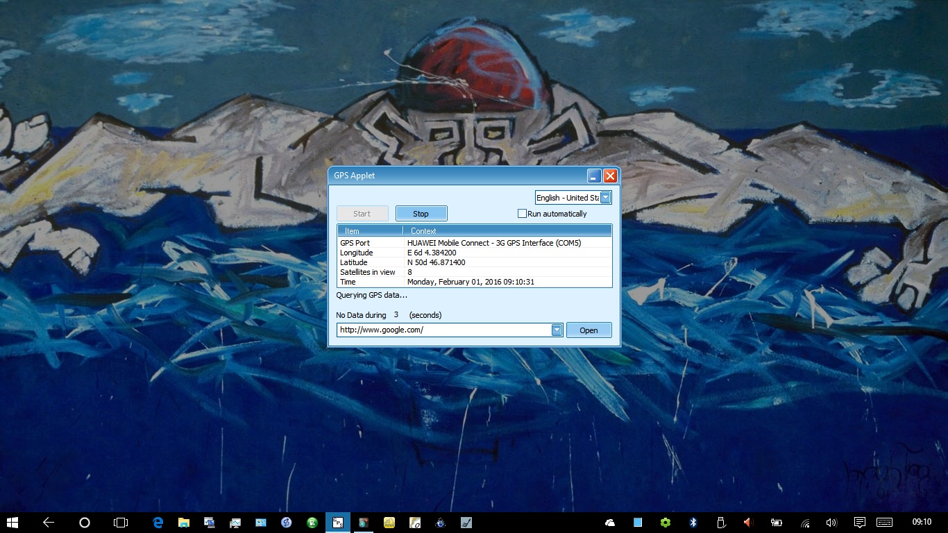The height and width of the screenshot is (533, 948).
Task: Enable the Run automatically checkbox
Action: click(x=523, y=214)
